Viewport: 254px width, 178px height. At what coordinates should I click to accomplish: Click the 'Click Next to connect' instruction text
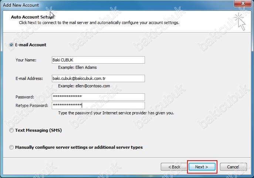(99, 23)
